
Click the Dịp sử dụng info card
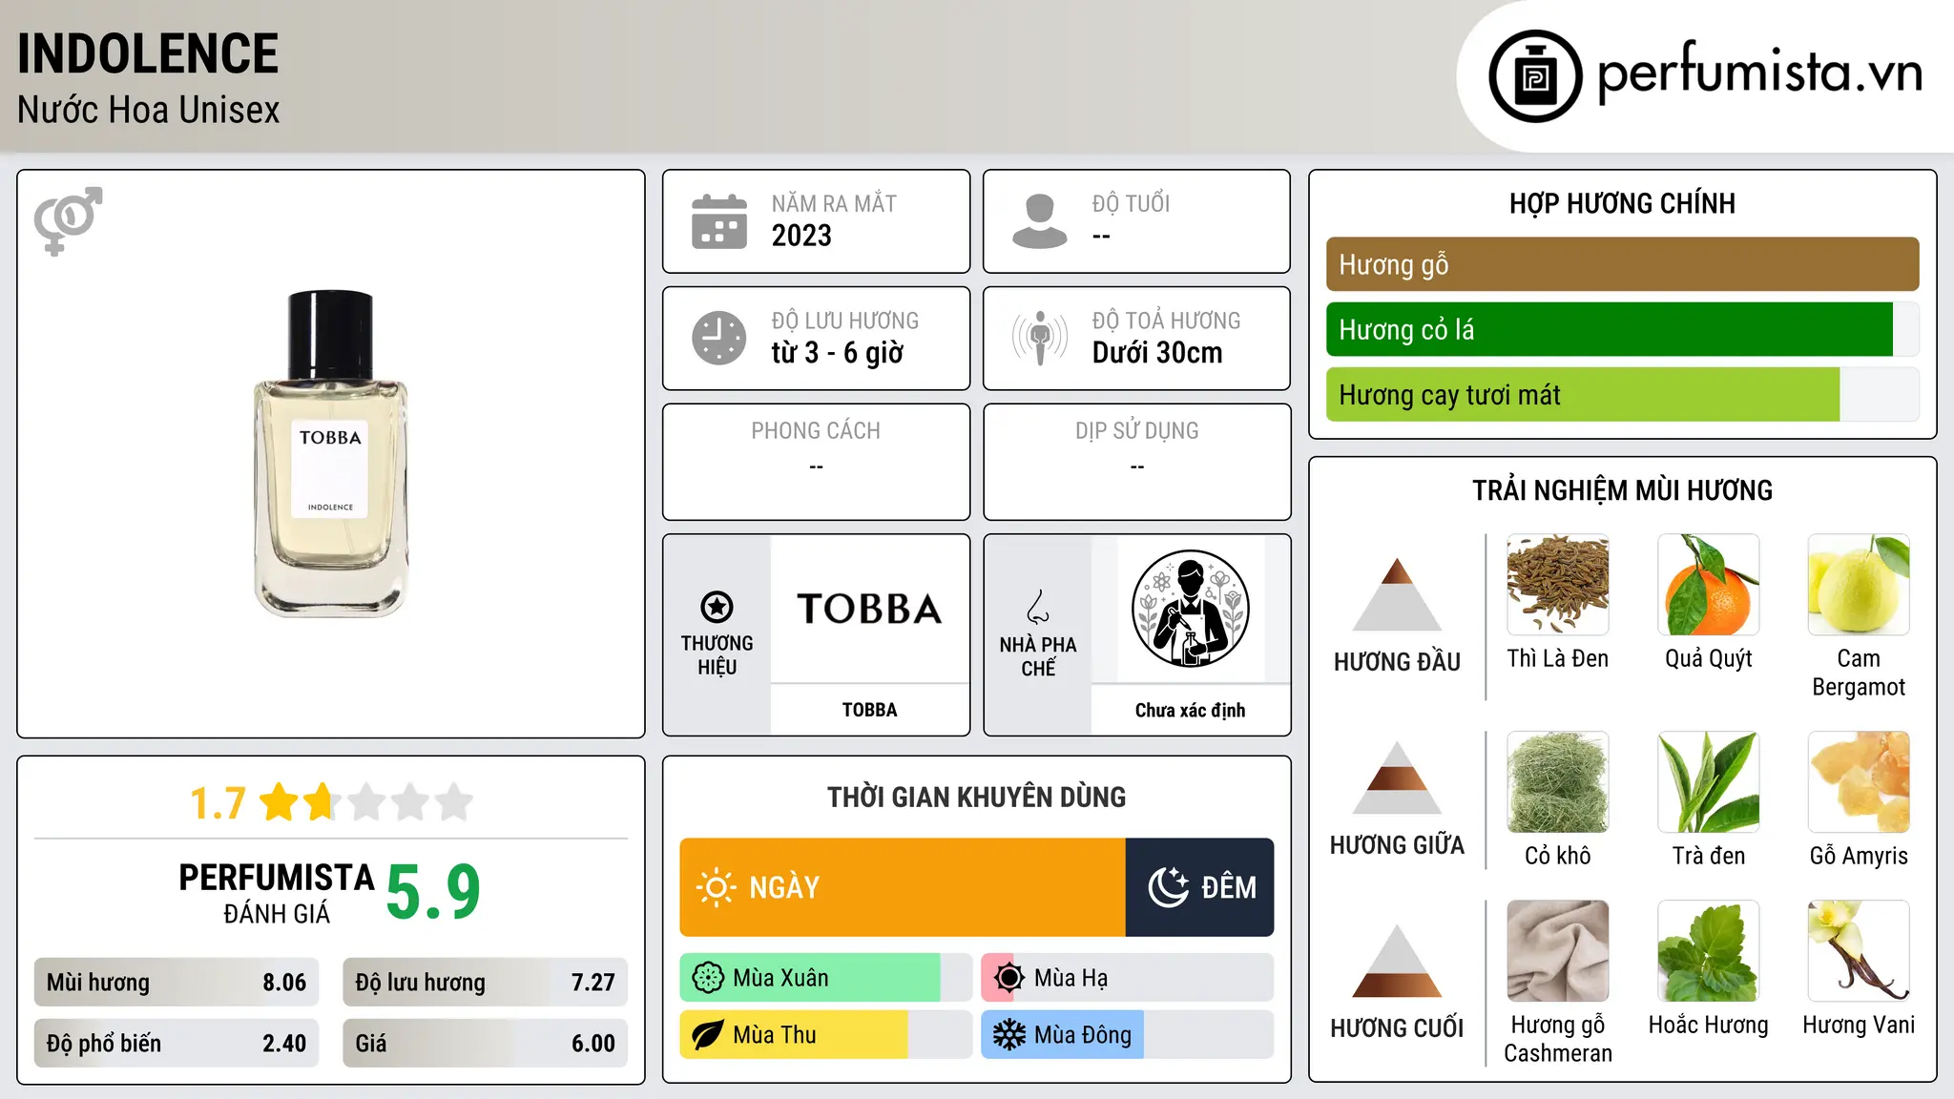click(1136, 462)
